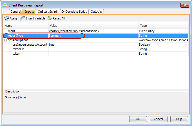This screenshot has height=126, width=192.
Task: Click the token value cell
Action: [x=93, y=54]
